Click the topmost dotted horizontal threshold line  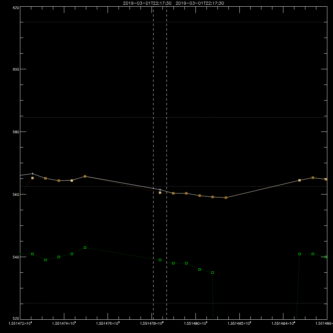pos(173,22)
